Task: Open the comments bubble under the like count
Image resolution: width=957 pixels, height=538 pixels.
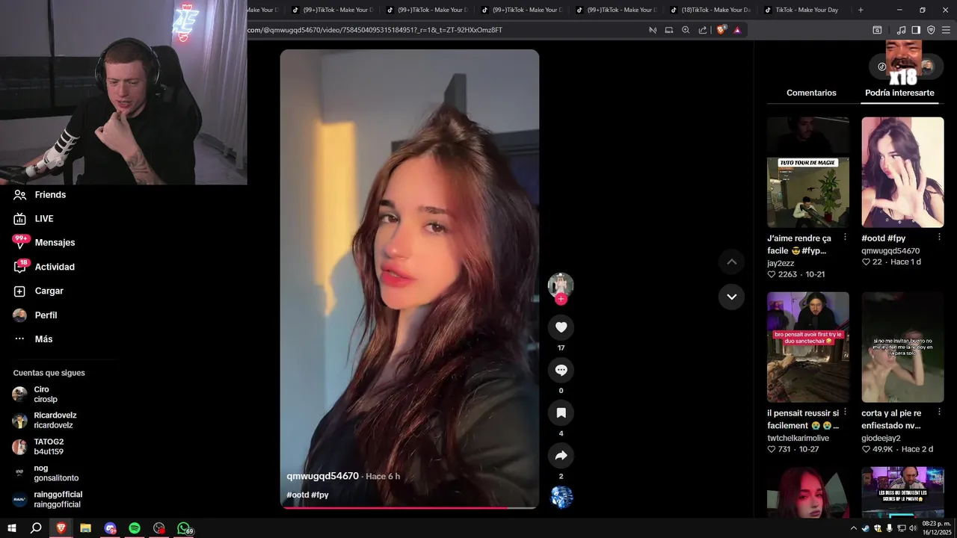Action: click(561, 370)
